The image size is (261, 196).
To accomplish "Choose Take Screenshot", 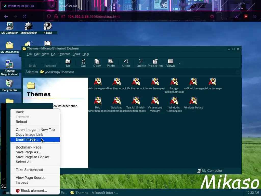I will (x=35, y=170).
